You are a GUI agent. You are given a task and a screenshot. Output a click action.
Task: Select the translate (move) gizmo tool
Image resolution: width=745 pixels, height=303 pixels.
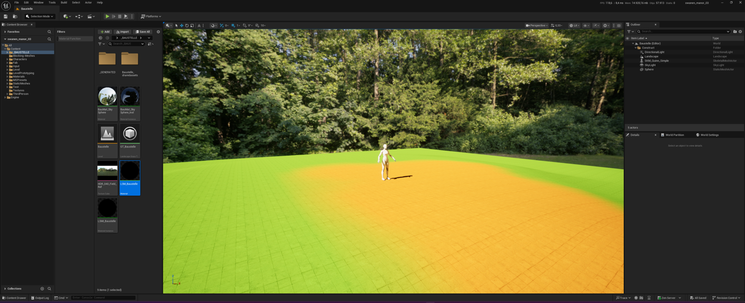point(181,26)
